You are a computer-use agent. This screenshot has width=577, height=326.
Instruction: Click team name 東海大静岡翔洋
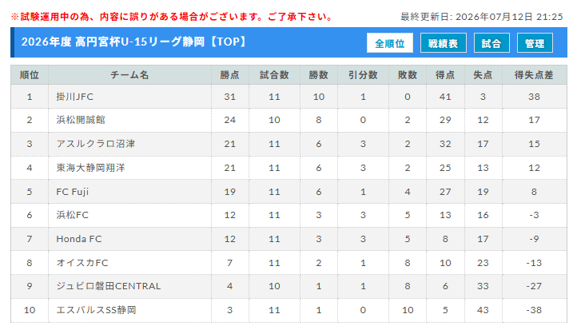(x=90, y=168)
